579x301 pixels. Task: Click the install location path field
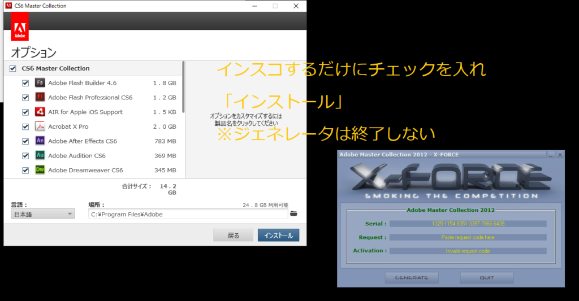188,214
